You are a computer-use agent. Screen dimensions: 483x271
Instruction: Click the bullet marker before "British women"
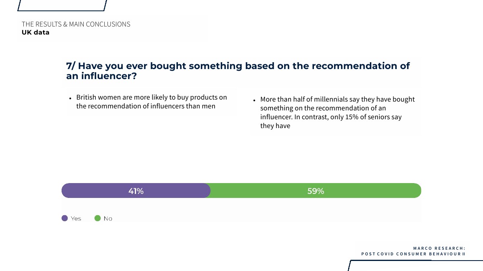[70, 98]
